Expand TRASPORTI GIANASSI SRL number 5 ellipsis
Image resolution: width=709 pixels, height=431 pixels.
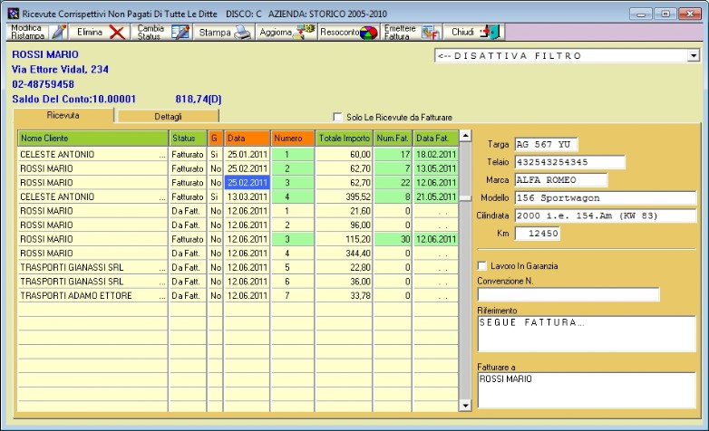pos(162,267)
